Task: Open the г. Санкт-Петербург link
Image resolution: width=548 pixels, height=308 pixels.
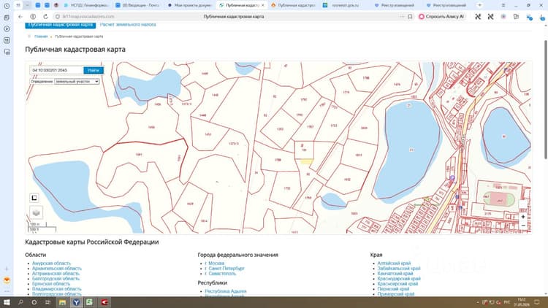Action: click(225, 268)
